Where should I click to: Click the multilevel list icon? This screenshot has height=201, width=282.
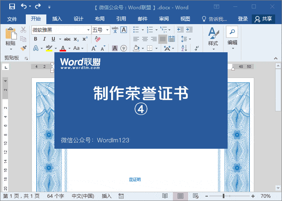(x=164, y=30)
